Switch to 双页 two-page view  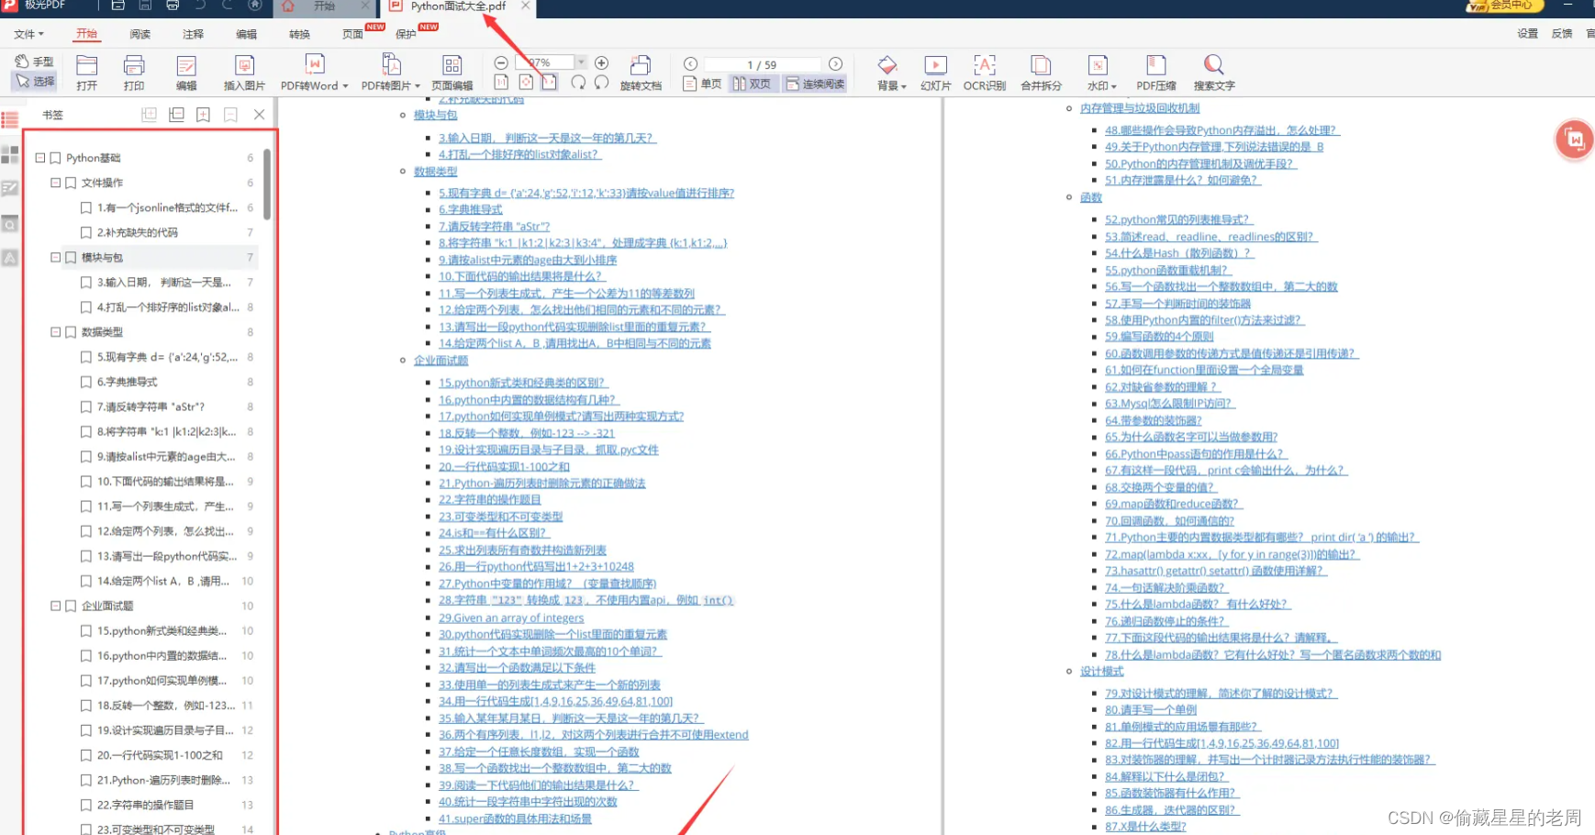point(752,83)
